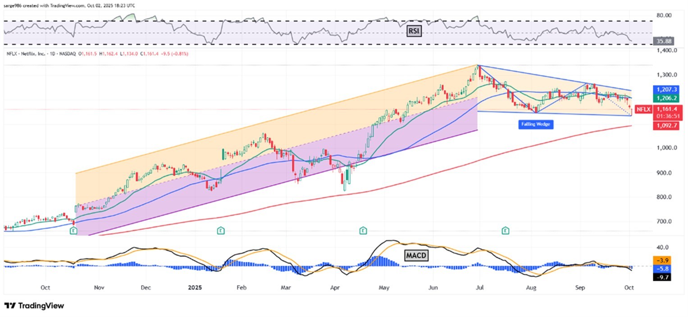Select the earnings 'E' marker in July
Screen dimensions: 688x317
coord(506,231)
